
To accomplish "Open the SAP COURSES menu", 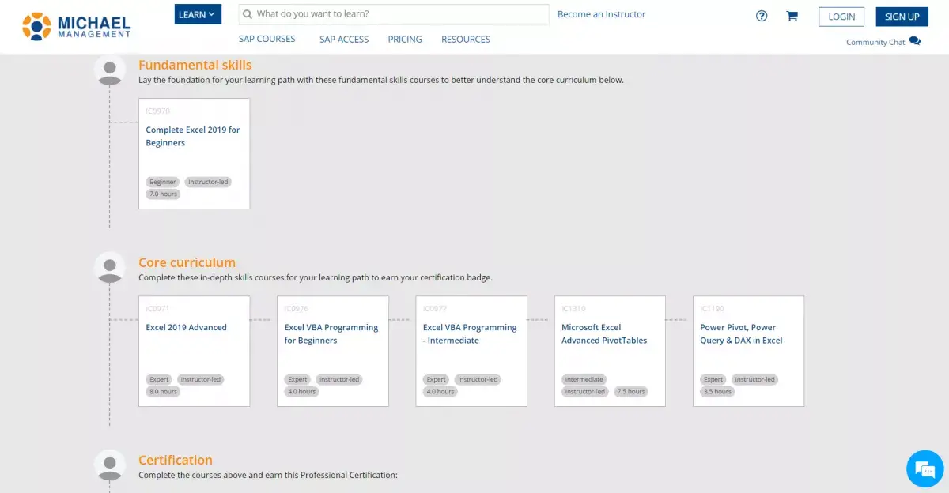I will (x=267, y=39).
